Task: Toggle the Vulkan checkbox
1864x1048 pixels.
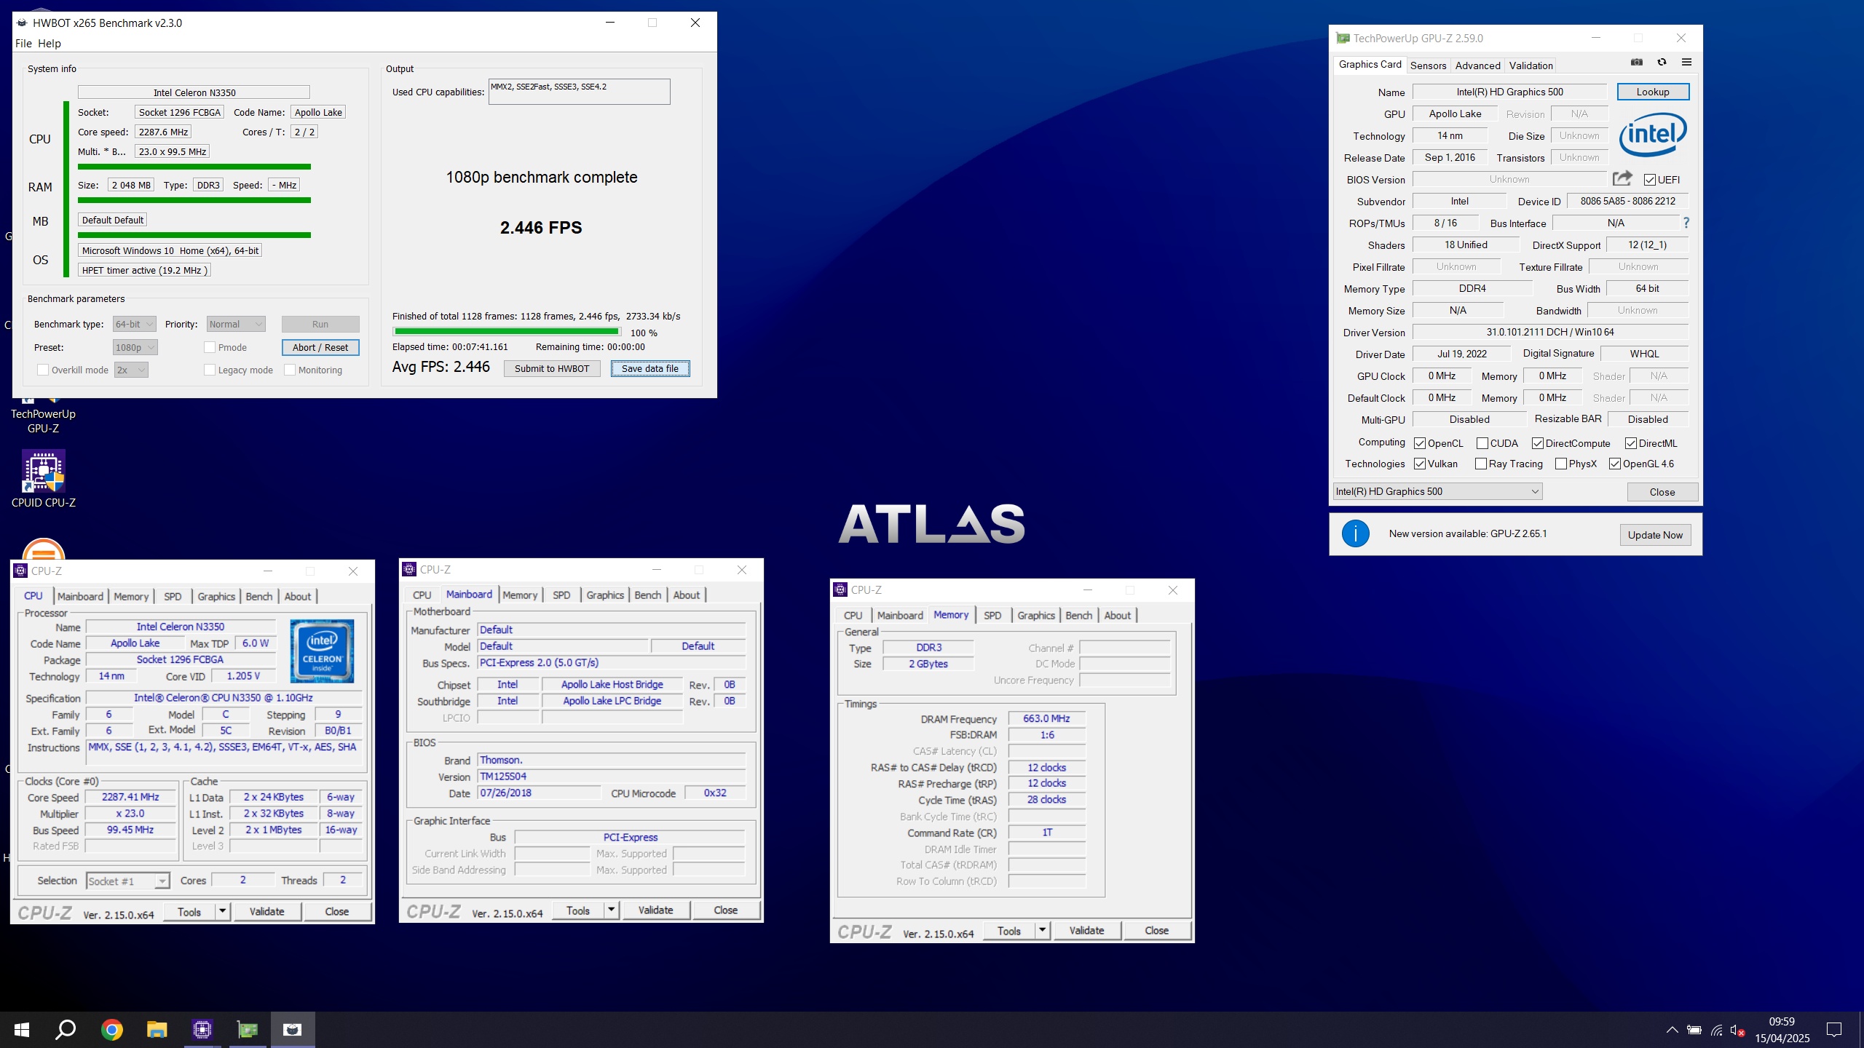Action: 1420,464
